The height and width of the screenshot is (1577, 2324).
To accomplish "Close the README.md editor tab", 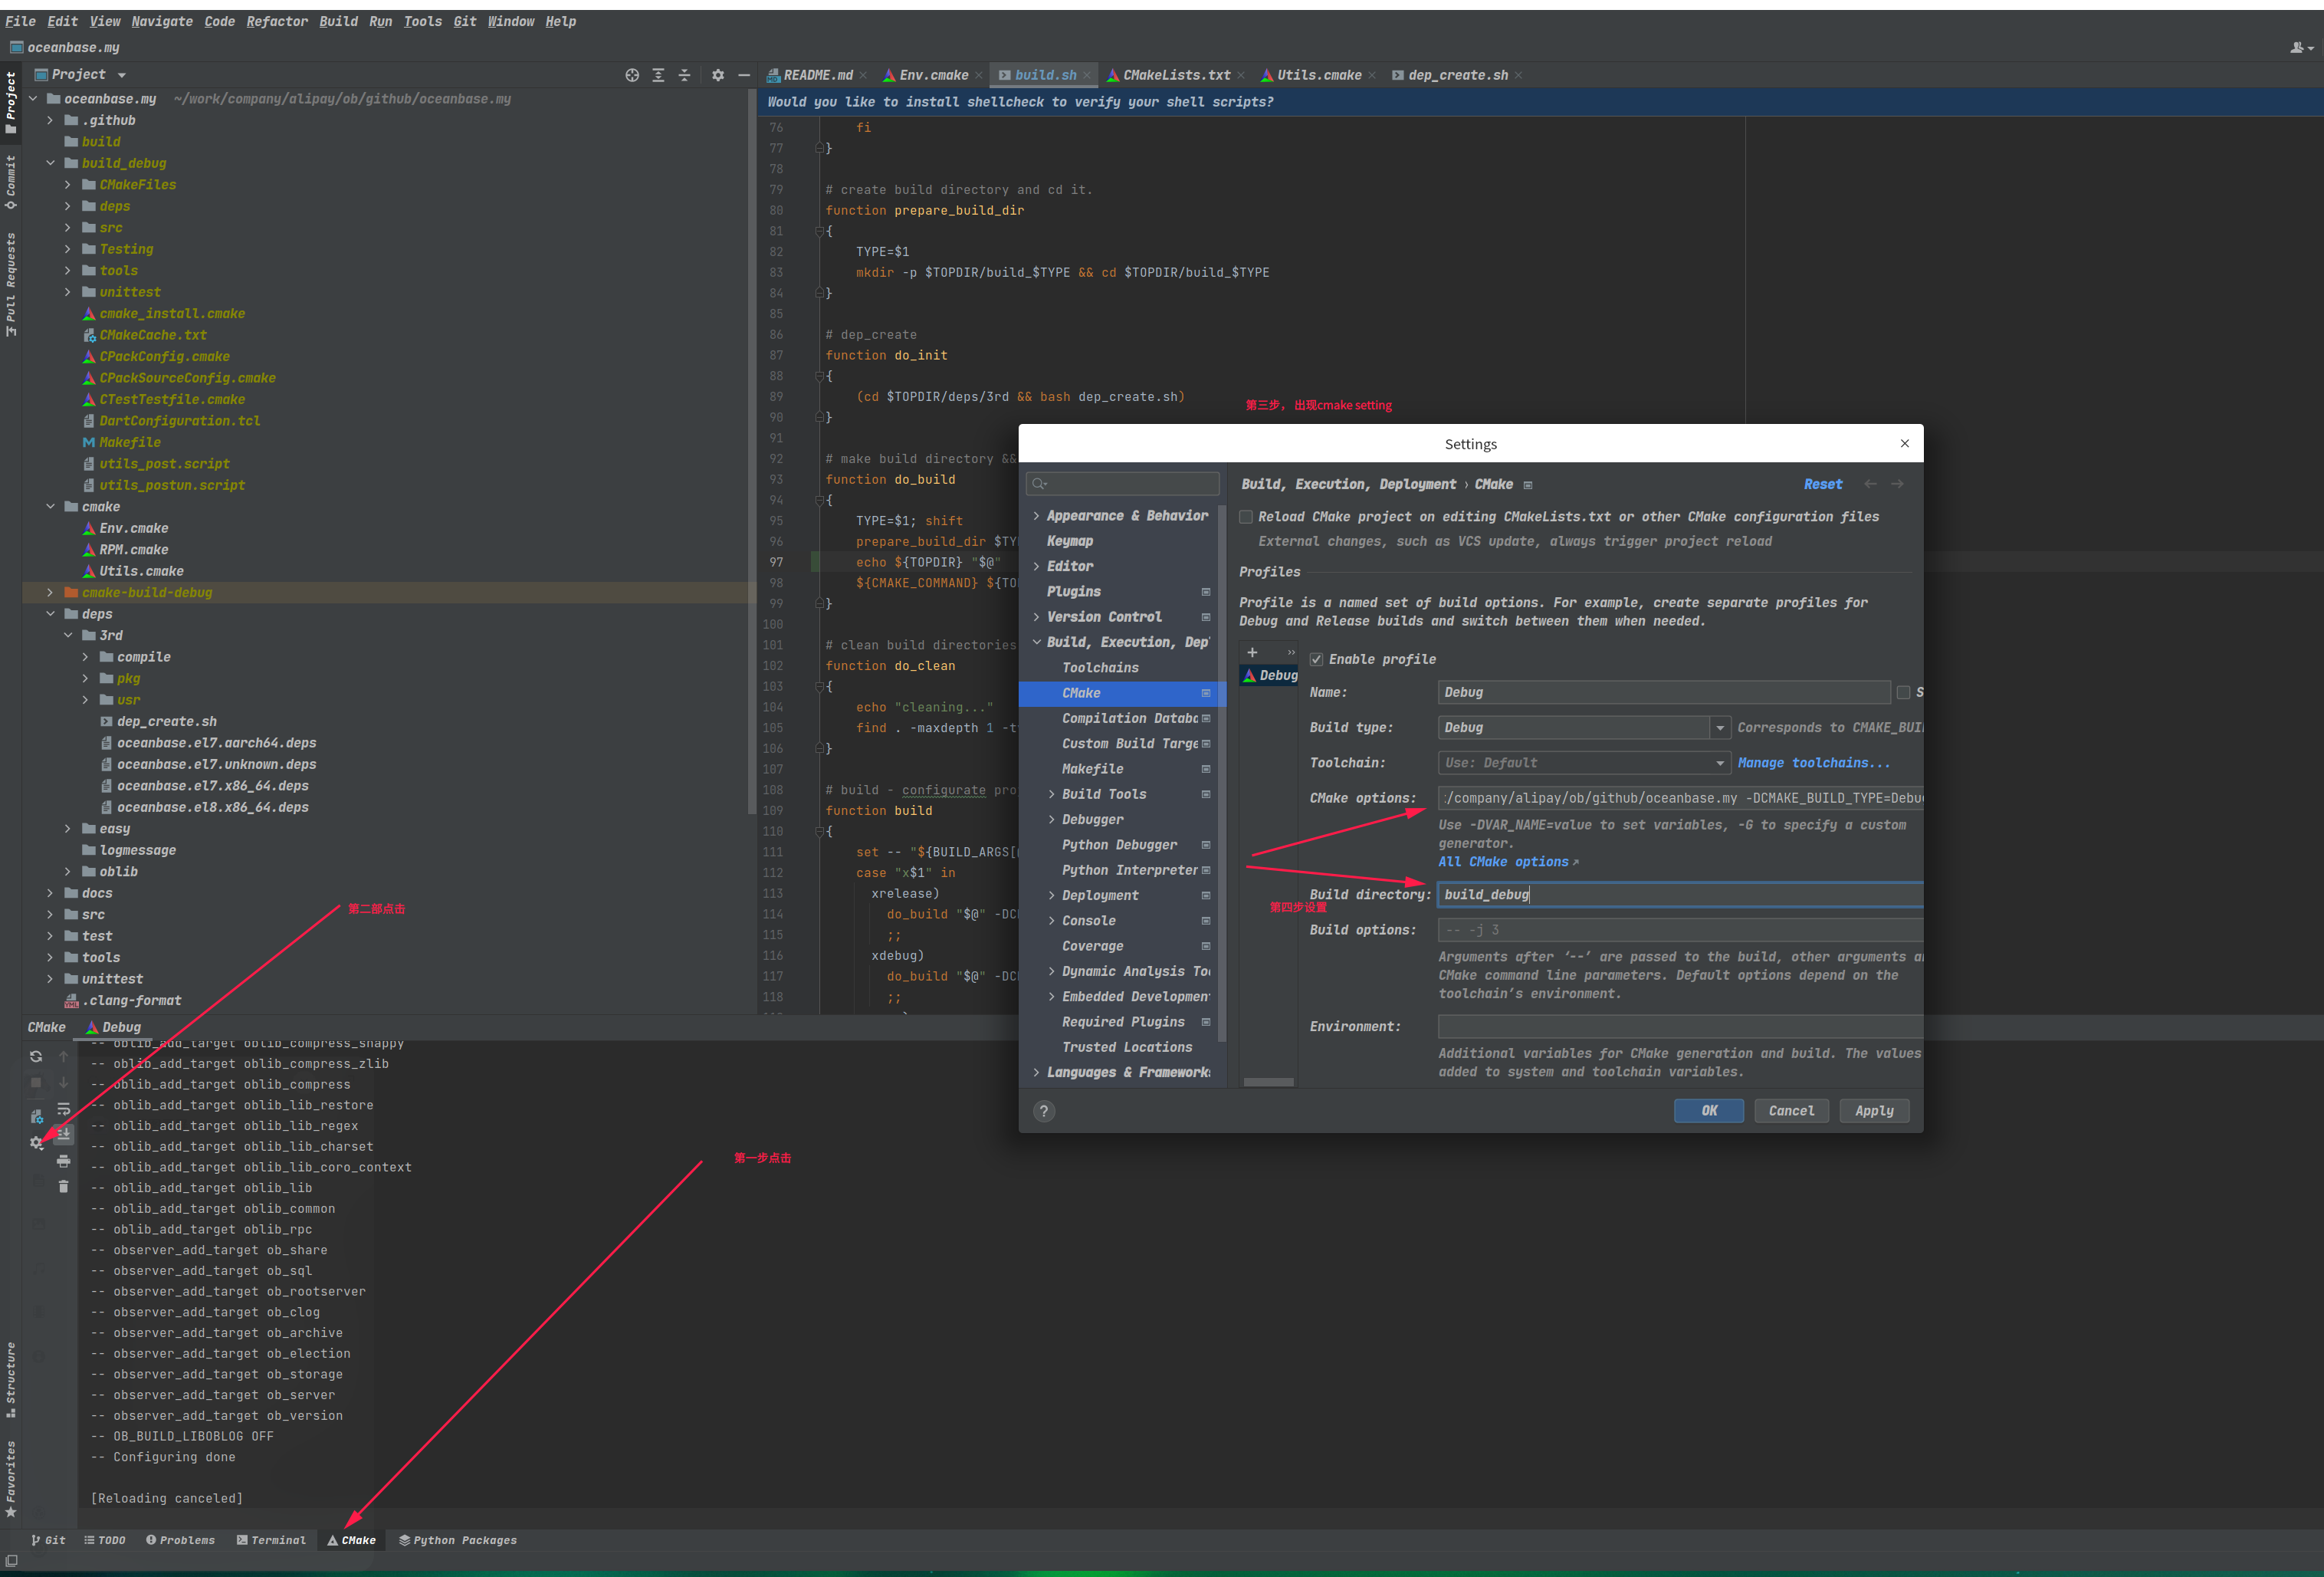I will point(863,75).
